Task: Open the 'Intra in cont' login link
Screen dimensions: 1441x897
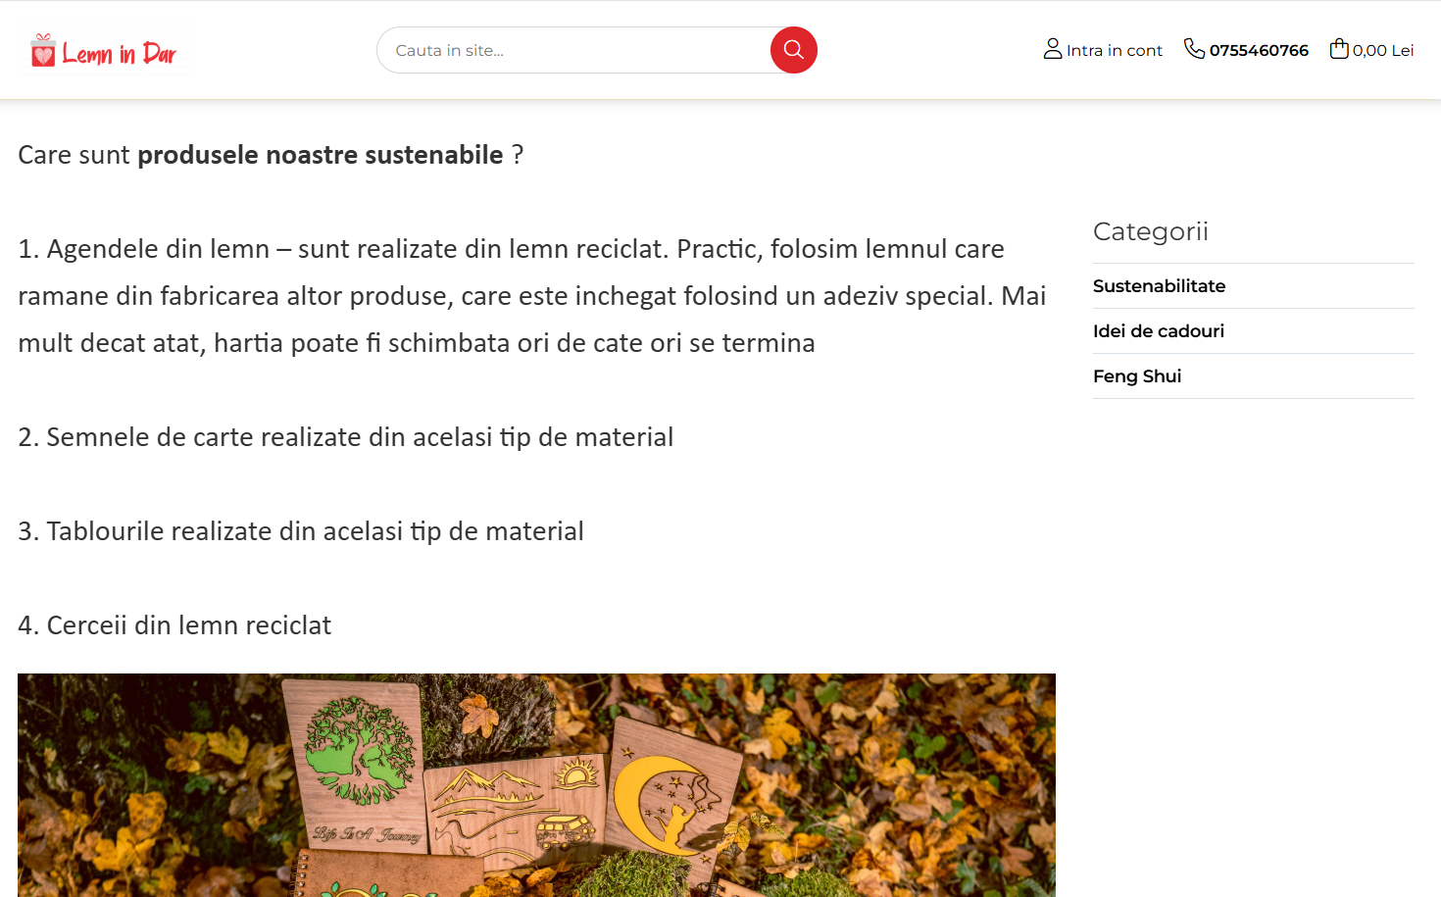Action: (1114, 50)
